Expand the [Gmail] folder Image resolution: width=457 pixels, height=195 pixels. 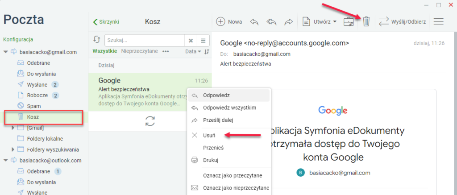pyautogui.click(x=12, y=128)
